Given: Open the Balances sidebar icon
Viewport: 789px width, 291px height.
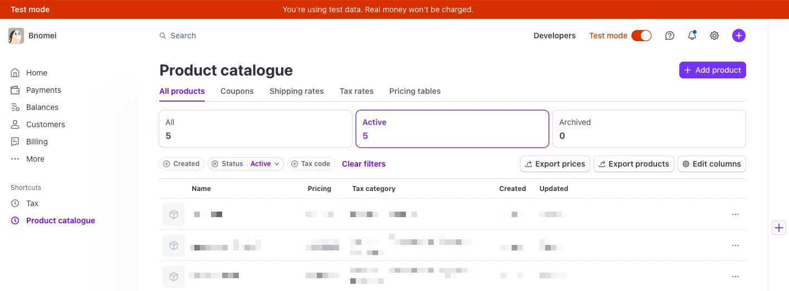Looking at the screenshot, I should [x=15, y=107].
